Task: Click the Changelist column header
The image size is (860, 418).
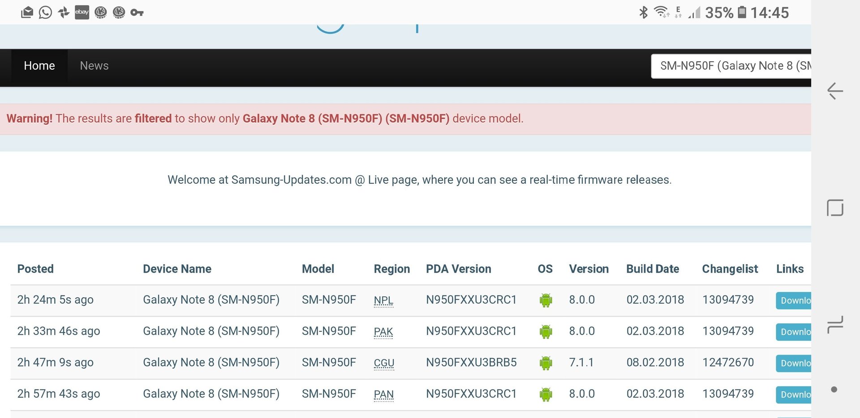Action: (730, 269)
